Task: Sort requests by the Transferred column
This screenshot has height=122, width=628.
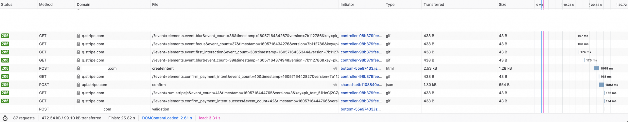Action: point(459,4)
